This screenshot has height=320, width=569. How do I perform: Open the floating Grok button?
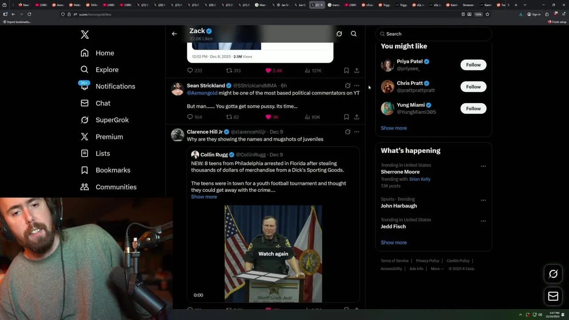pos(553,274)
